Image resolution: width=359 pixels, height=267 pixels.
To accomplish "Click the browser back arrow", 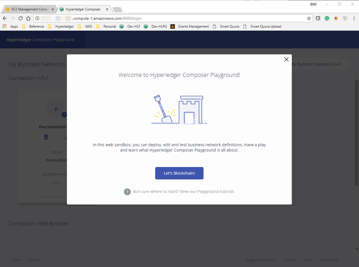I will pos(5,18).
